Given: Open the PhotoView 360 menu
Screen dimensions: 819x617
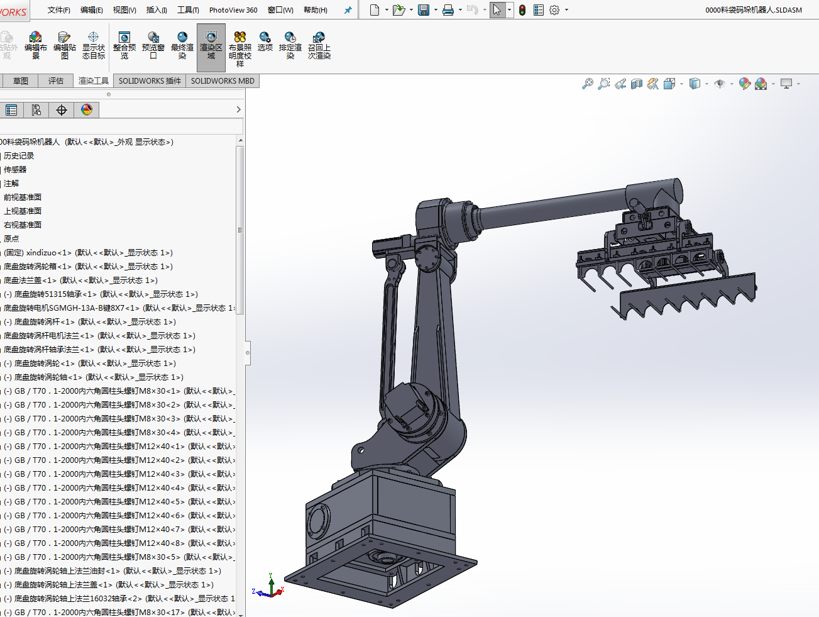Looking at the screenshot, I should click(233, 10).
